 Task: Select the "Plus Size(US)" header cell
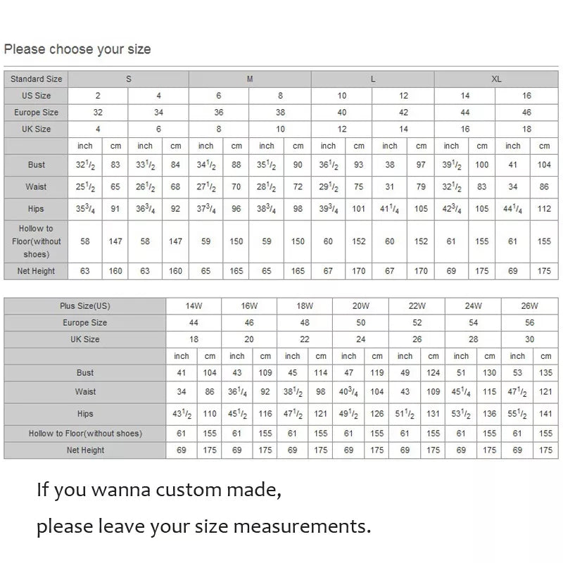(85, 306)
